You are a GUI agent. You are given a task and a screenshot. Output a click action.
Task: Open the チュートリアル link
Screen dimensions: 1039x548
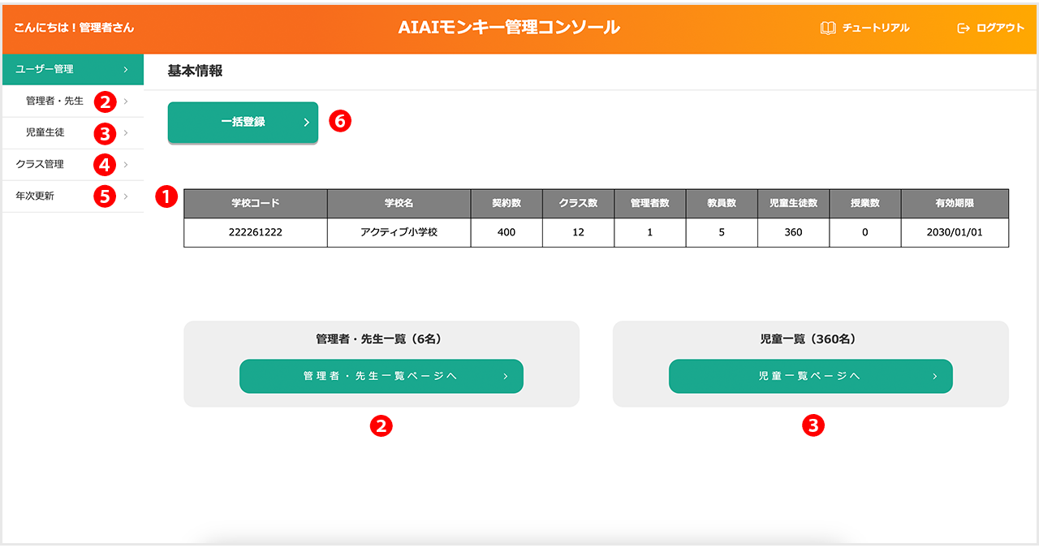pos(876,28)
